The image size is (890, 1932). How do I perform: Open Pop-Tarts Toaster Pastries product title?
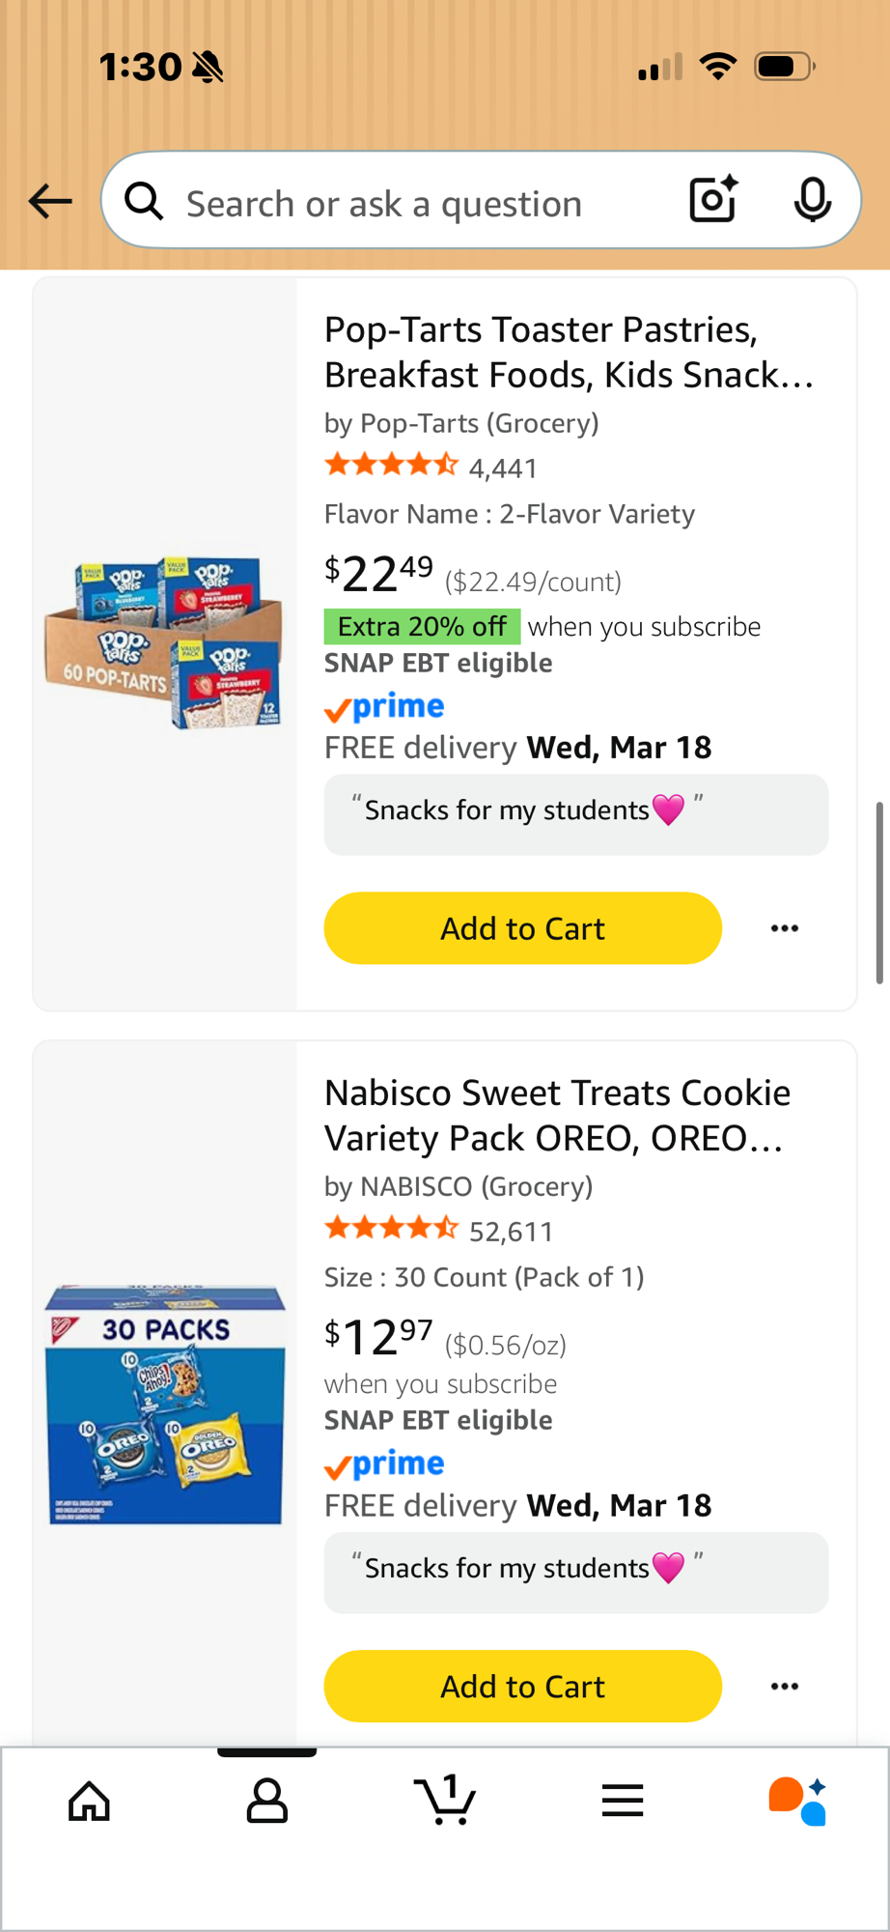coord(568,352)
